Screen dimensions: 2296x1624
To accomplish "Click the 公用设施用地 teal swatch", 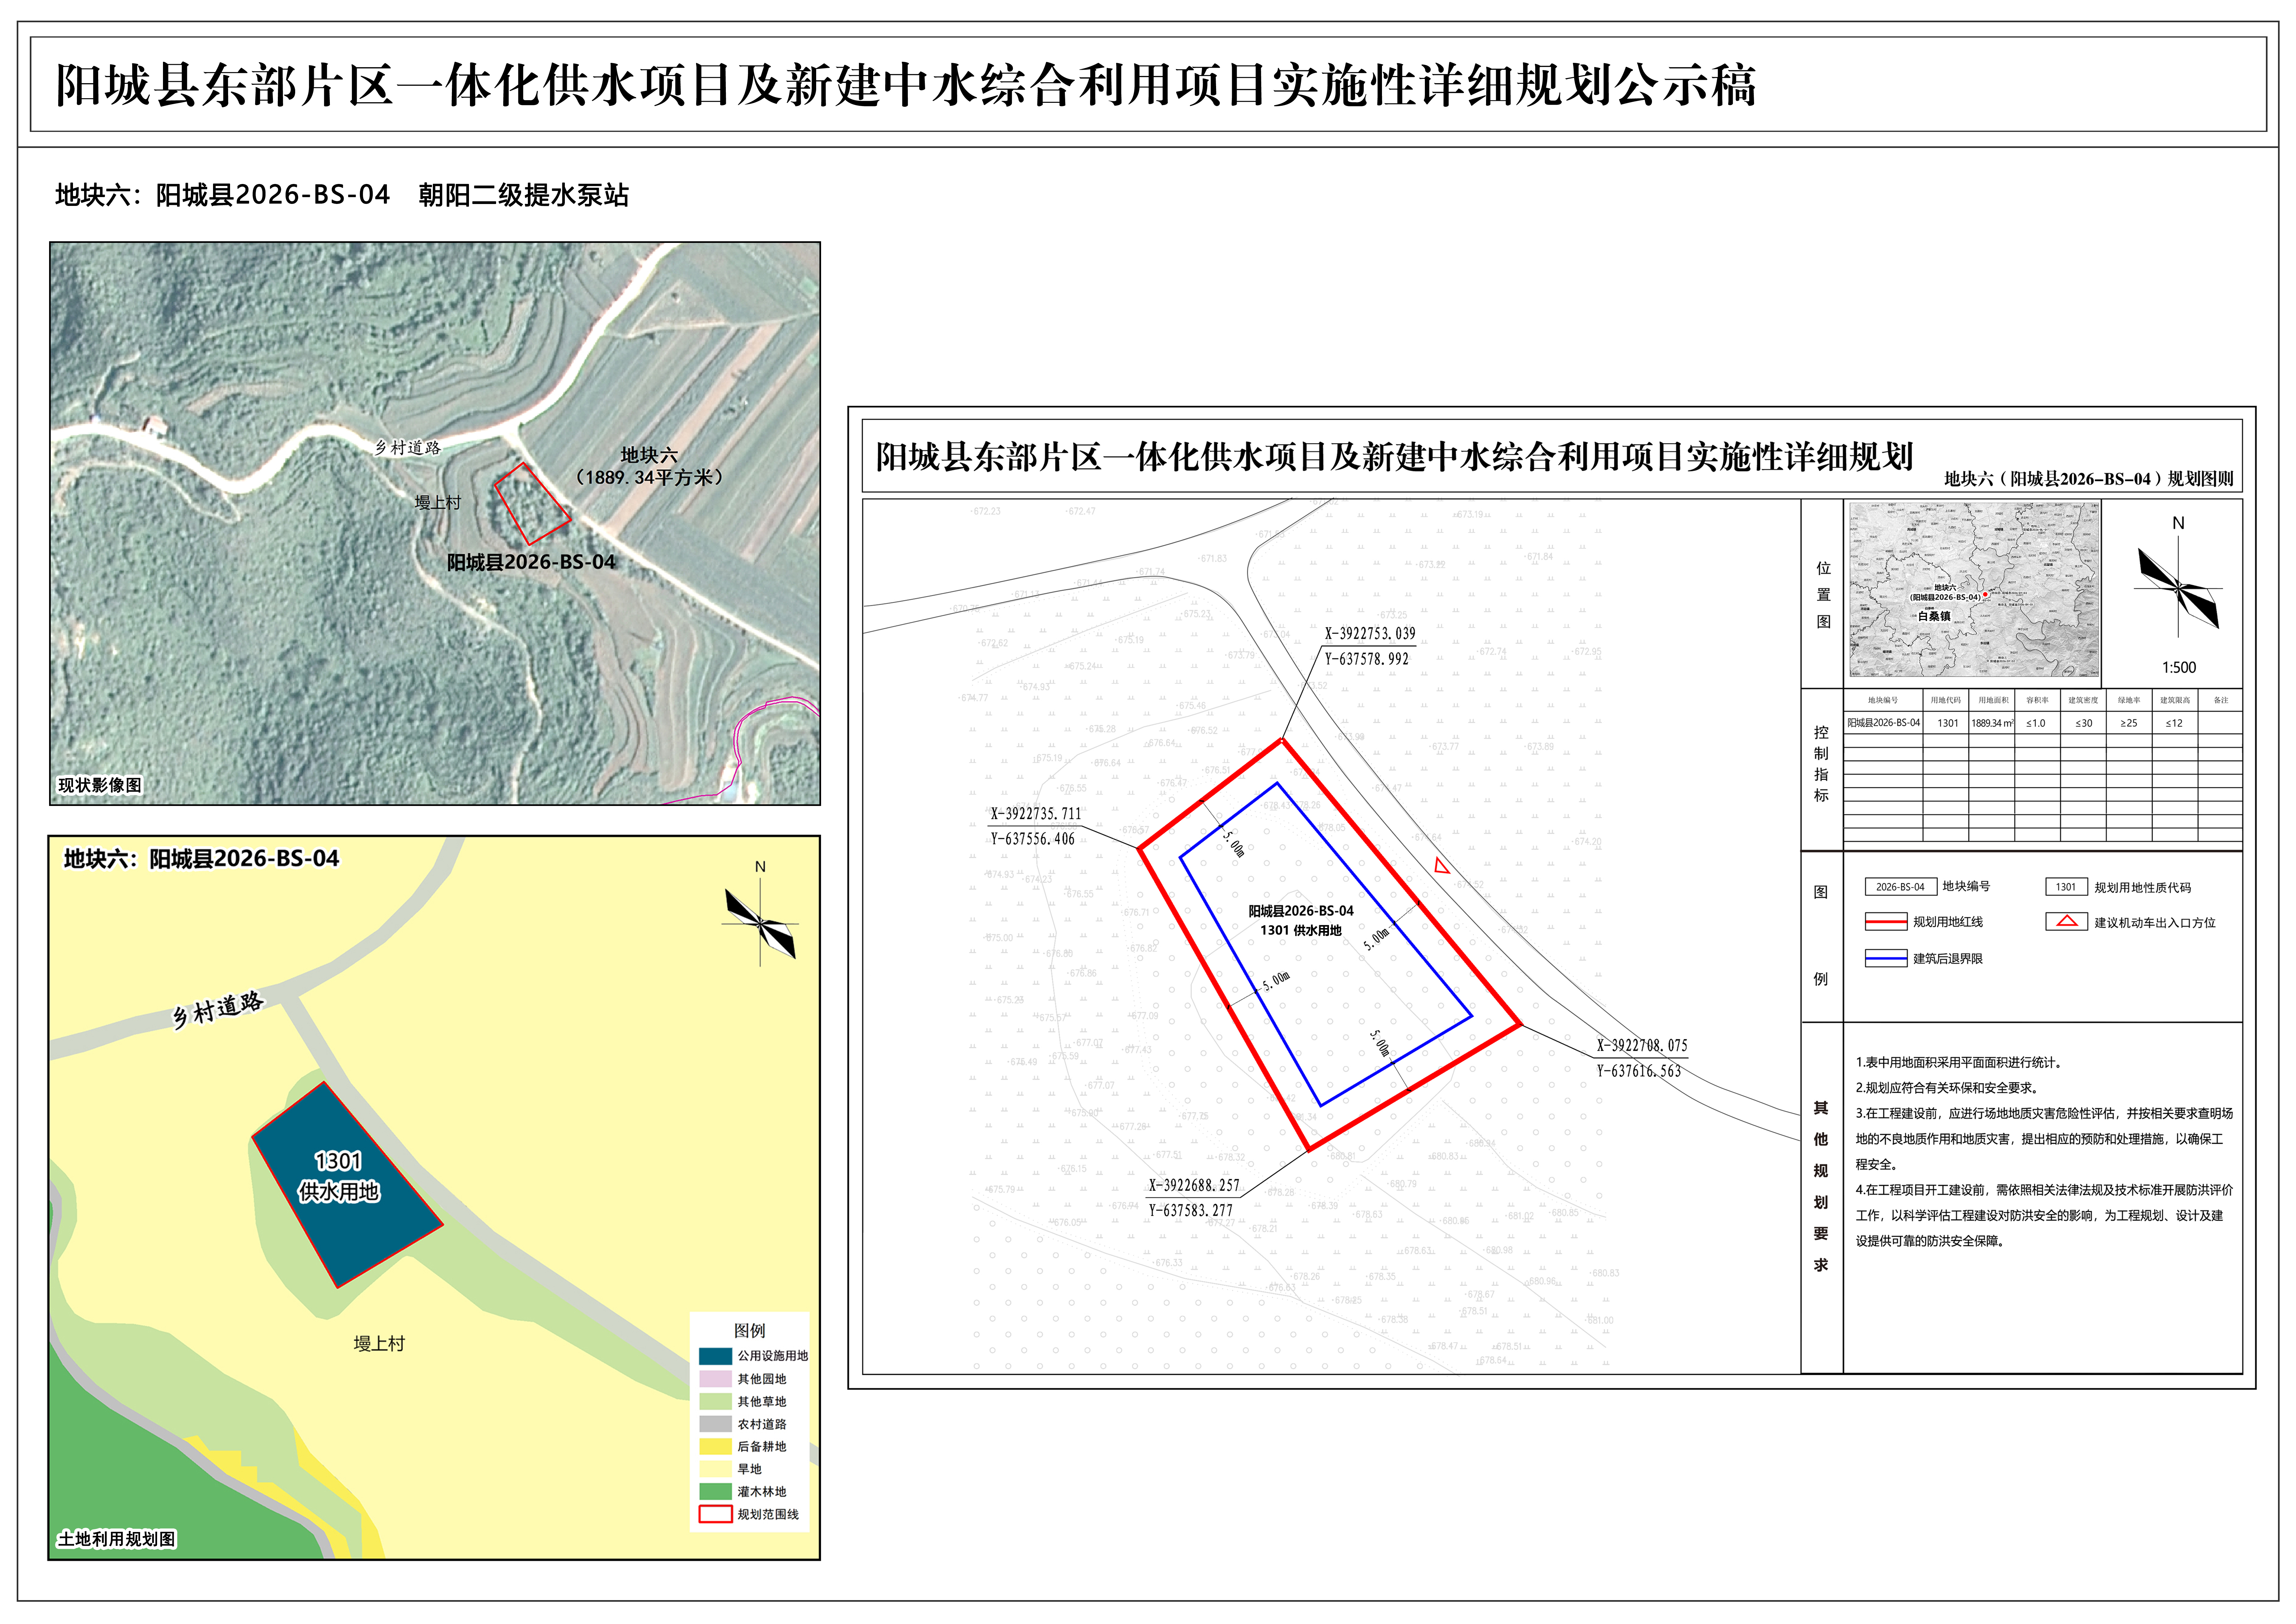I will click(715, 1356).
